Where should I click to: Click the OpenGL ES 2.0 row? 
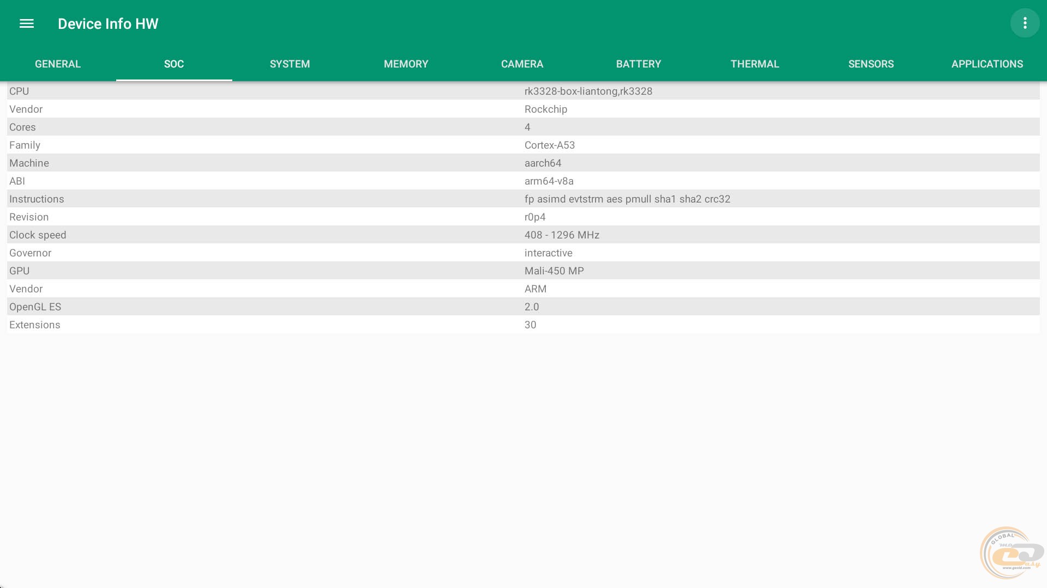[523, 307]
